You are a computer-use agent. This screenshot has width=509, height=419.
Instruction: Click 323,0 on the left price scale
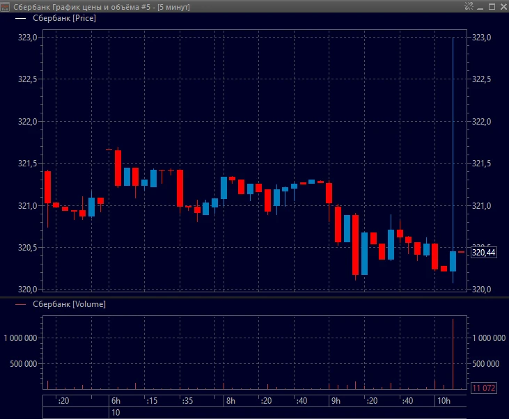[x=27, y=38]
